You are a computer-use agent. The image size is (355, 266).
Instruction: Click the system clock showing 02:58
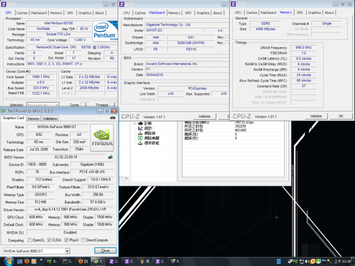coord(343,262)
